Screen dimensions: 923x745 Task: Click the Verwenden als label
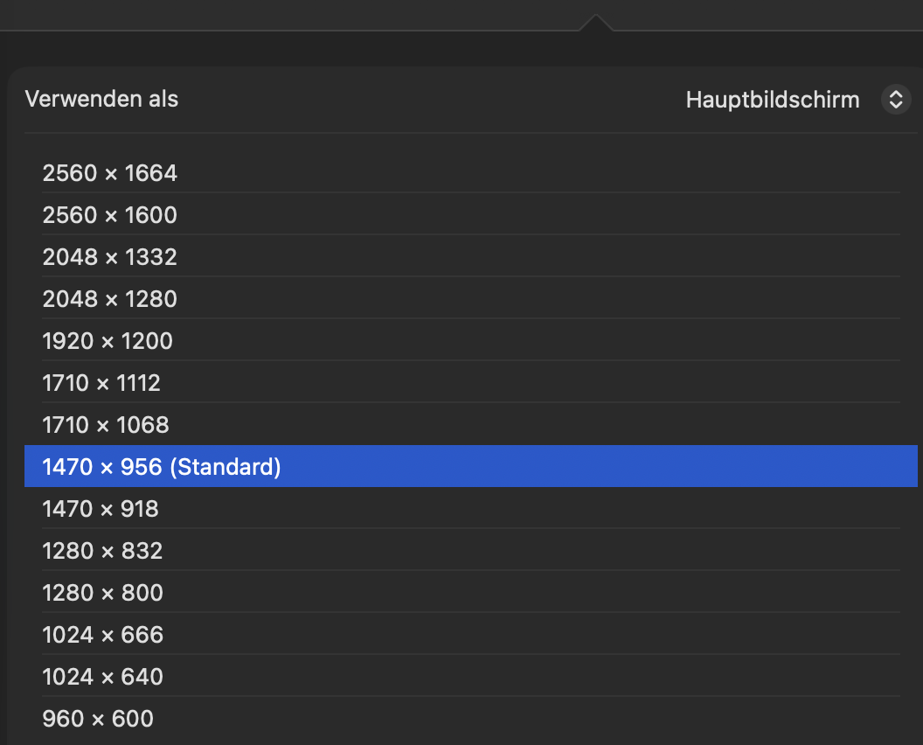point(101,99)
